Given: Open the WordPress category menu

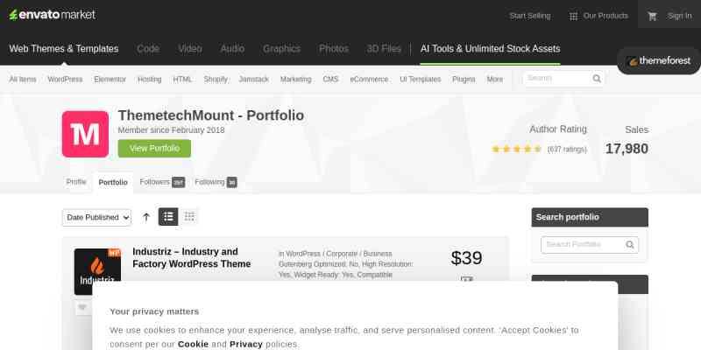Looking at the screenshot, I should click(65, 79).
